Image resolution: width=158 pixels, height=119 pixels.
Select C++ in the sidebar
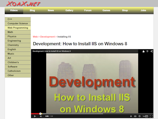click(18, 19)
